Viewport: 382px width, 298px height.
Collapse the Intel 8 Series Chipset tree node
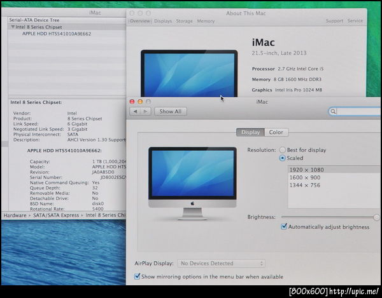pos(13,27)
